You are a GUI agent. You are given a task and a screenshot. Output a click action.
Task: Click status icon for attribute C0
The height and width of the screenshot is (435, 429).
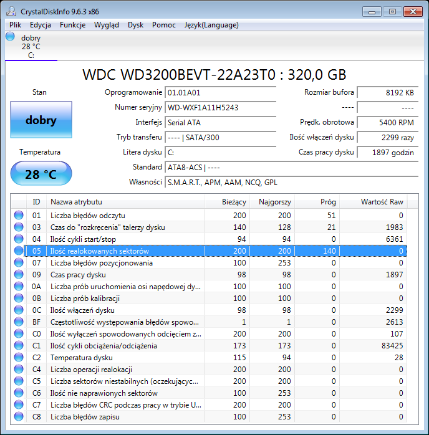pyautogui.click(x=19, y=334)
